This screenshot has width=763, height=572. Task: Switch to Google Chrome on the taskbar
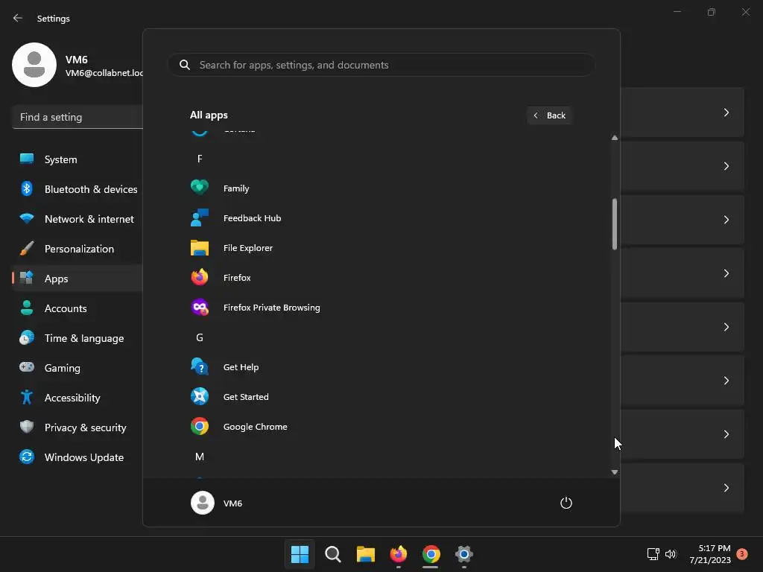pos(431,554)
